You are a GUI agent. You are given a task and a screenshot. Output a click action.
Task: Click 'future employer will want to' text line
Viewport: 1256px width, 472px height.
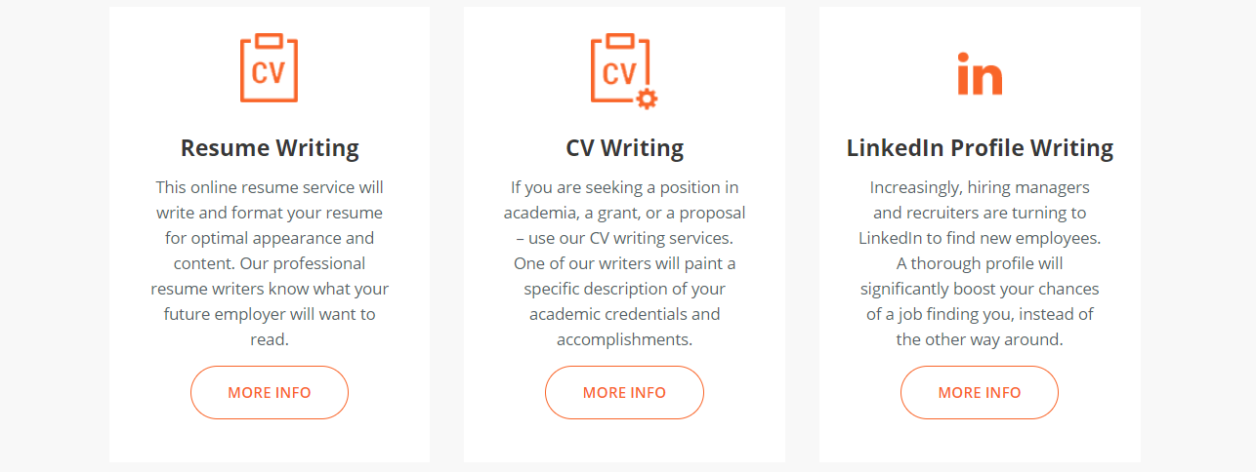click(x=270, y=314)
